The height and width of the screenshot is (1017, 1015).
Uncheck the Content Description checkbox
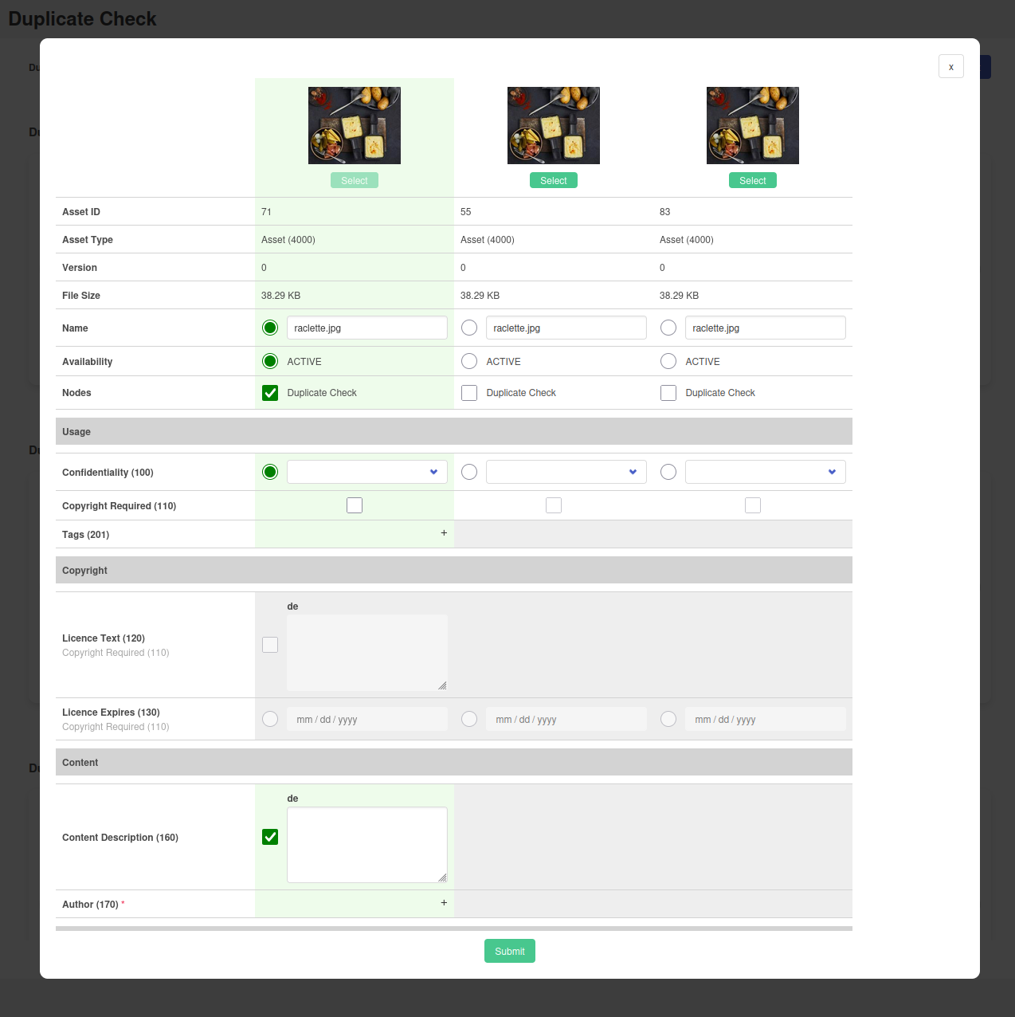tap(269, 837)
